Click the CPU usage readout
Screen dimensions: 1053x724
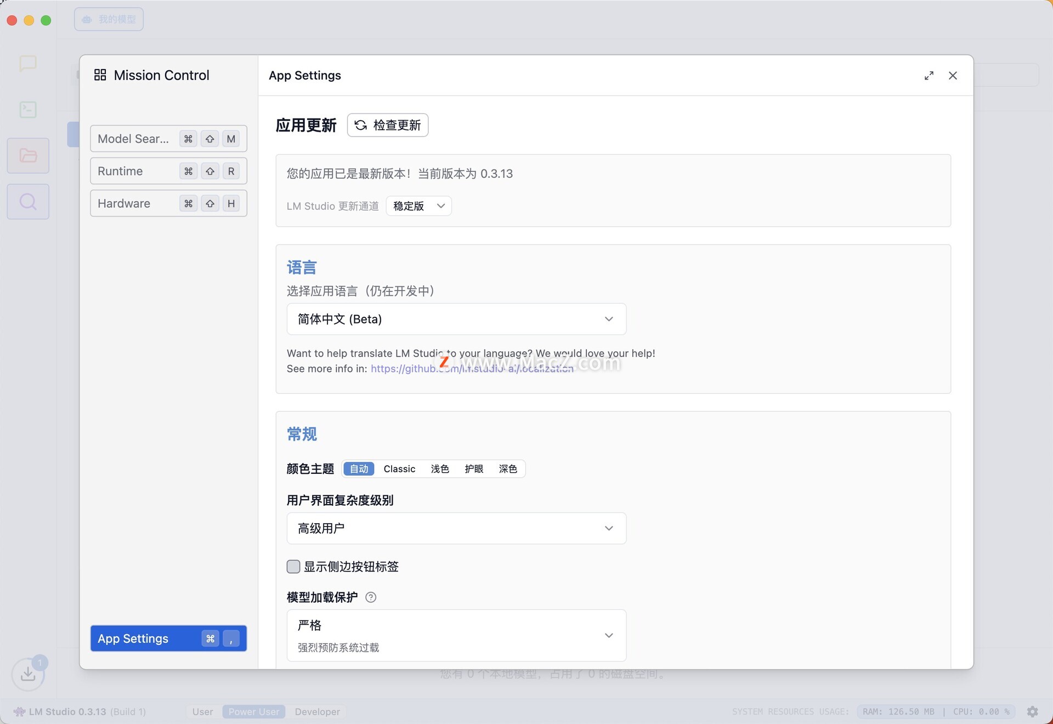[981, 711]
